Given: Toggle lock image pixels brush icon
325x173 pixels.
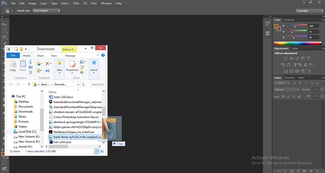Looking at the screenshot, I should tap(288, 96).
